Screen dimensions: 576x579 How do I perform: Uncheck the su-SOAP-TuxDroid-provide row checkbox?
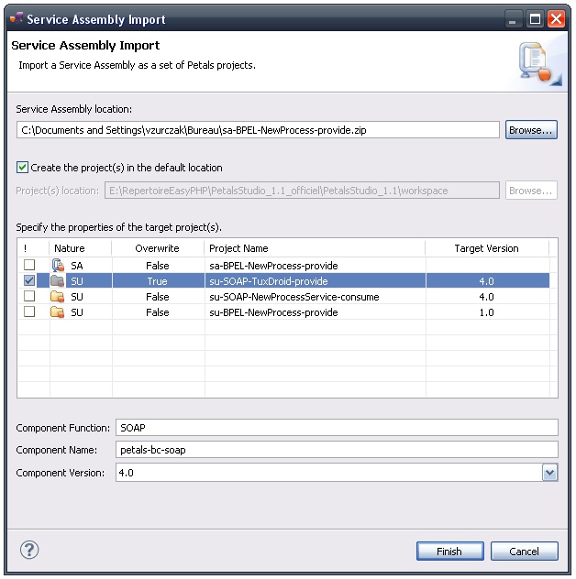point(30,281)
